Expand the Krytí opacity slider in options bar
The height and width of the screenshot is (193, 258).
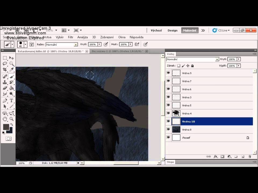[99, 44]
